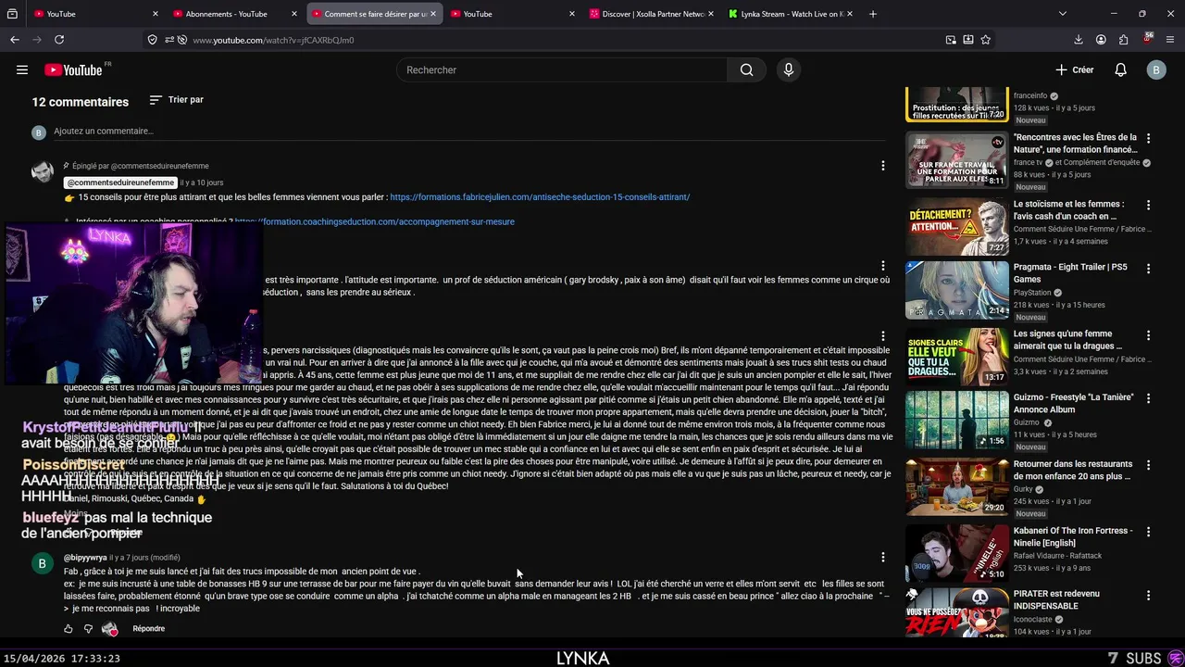Open the antiseche-seduction 15 conseils link
The width and height of the screenshot is (1185, 667).
point(540,197)
